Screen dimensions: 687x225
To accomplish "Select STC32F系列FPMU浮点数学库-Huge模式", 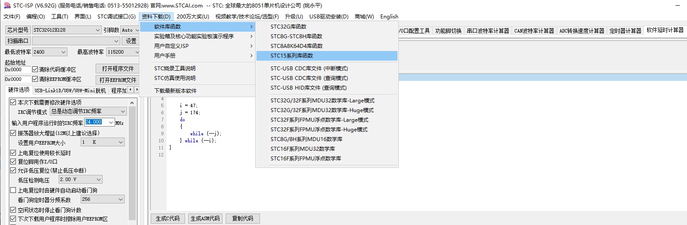I will tap(327, 130).
